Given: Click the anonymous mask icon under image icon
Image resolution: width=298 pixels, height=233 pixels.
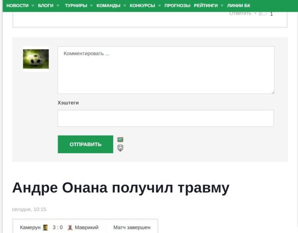Looking at the screenshot, I should point(120,148).
